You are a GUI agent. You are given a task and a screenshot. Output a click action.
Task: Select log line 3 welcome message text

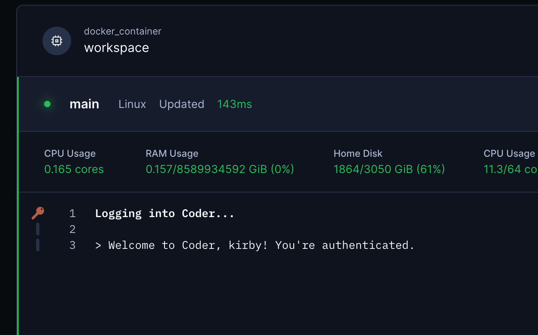click(x=254, y=245)
